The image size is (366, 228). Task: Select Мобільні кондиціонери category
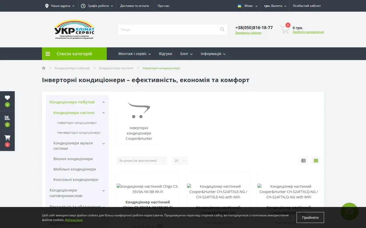pos(75,169)
